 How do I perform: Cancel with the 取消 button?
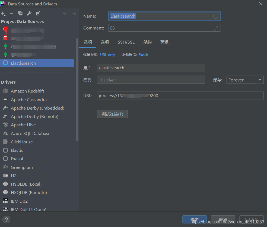click(x=223, y=219)
